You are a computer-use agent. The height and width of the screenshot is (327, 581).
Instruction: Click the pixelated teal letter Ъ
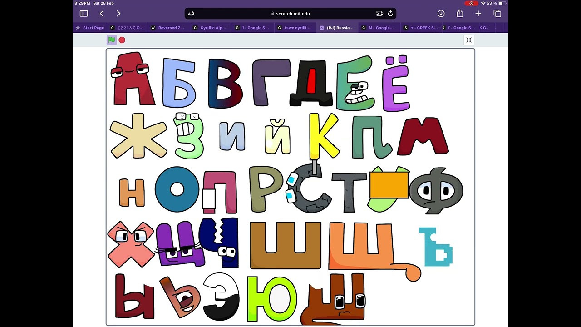click(x=435, y=247)
